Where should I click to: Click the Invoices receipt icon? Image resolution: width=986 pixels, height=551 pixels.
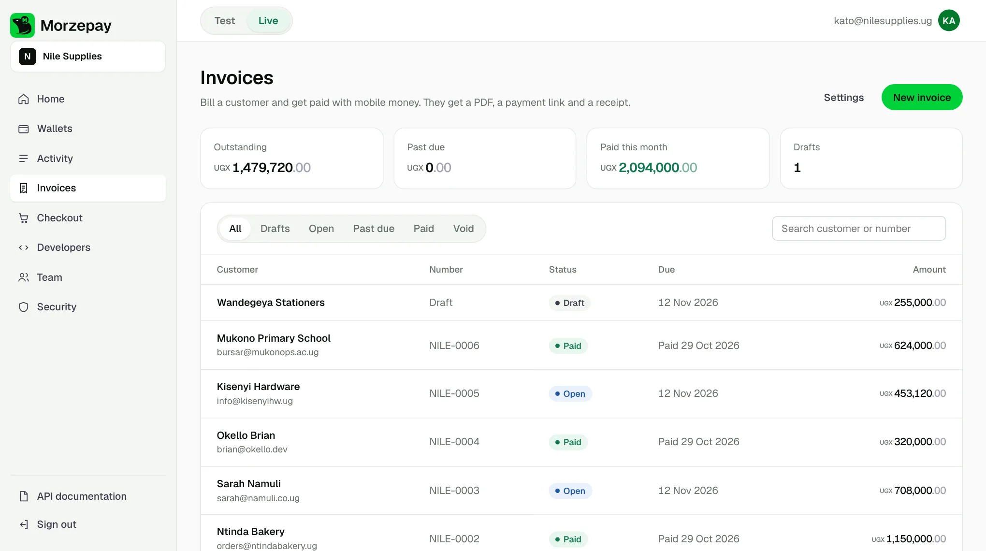point(24,188)
